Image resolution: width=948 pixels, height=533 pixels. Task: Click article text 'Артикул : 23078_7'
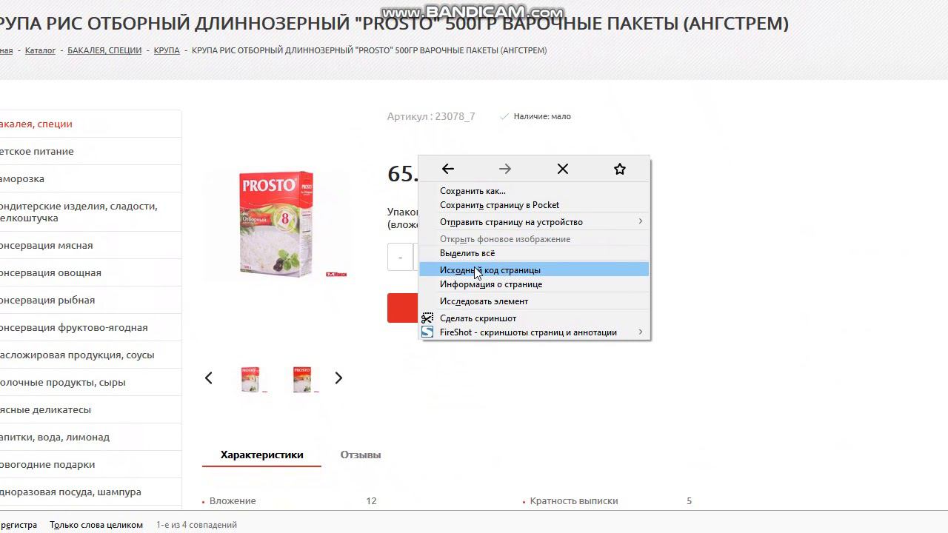[x=431, y=116]
